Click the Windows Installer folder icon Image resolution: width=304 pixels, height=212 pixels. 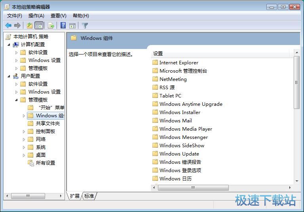155,112
